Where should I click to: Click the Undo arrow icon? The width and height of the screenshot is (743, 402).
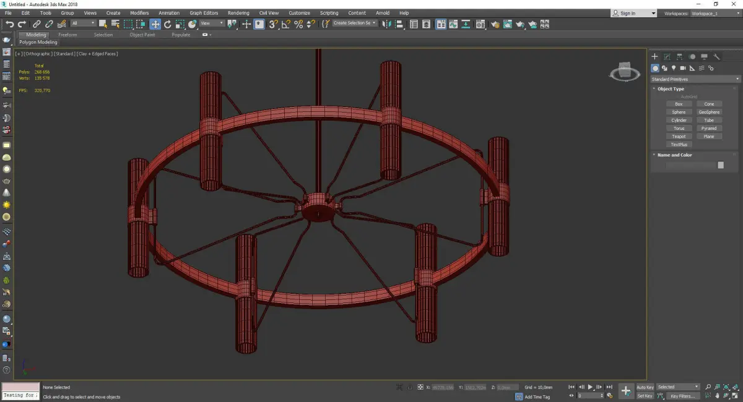tap(9, 24)
